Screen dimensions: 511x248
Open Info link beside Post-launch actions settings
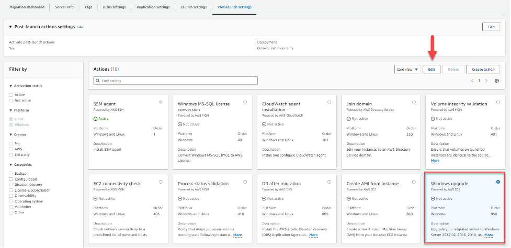(x=80, y=27)
